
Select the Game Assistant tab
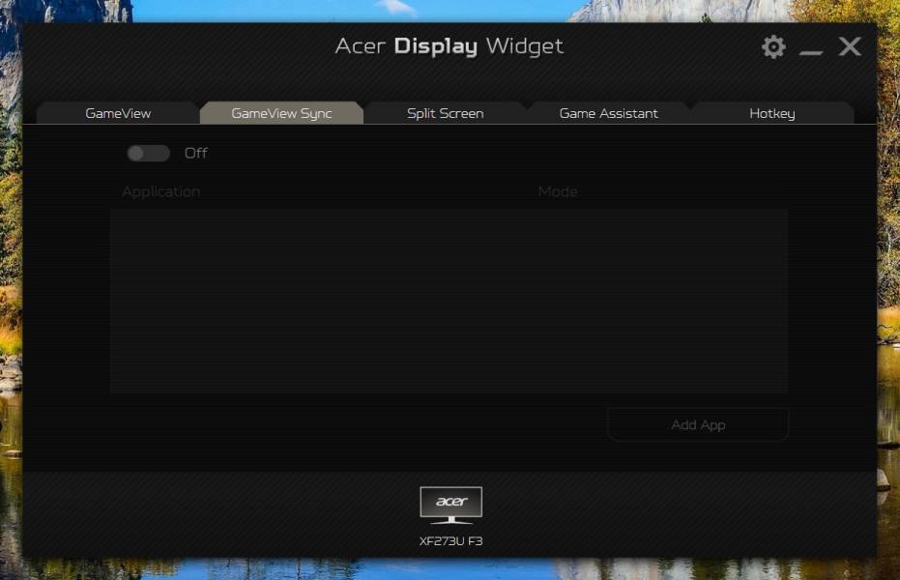(x=608, y=113)
